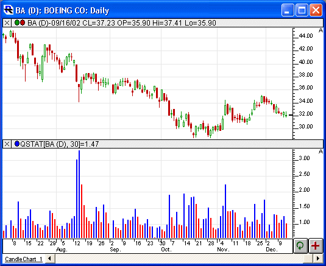Minimize the BA chart window
The height and width of the screenshot is (266, 326).
tap(288, 10)
